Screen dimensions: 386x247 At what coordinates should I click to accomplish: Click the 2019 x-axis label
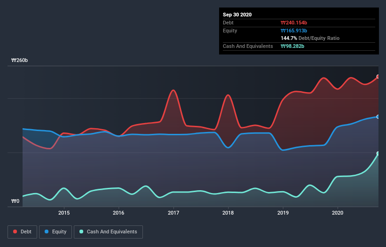pos(283,213)
